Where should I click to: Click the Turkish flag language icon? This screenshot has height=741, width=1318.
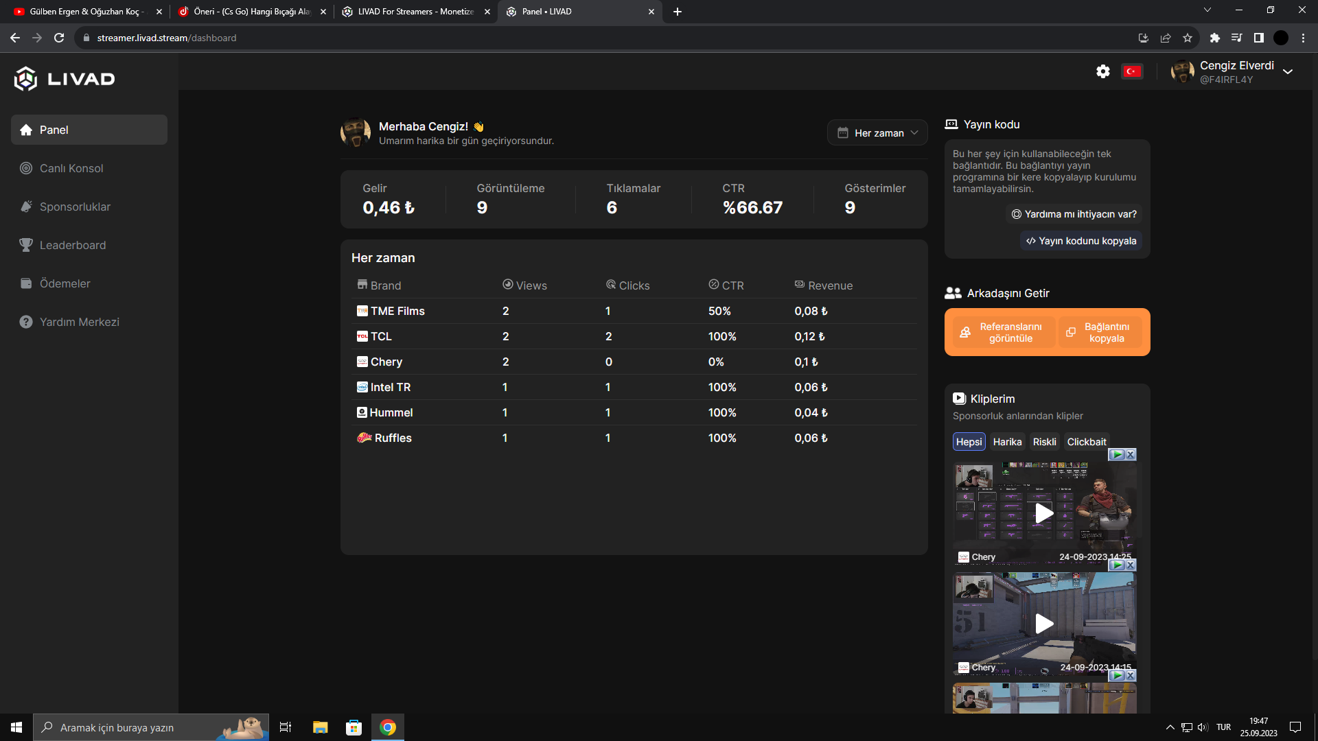pyautogui.click(x=1132, y=71)
